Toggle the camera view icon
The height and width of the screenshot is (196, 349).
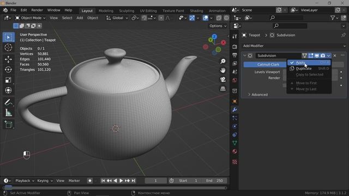(x=223, y=79)
